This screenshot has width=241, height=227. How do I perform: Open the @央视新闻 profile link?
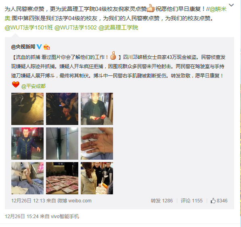coord(23,47)
